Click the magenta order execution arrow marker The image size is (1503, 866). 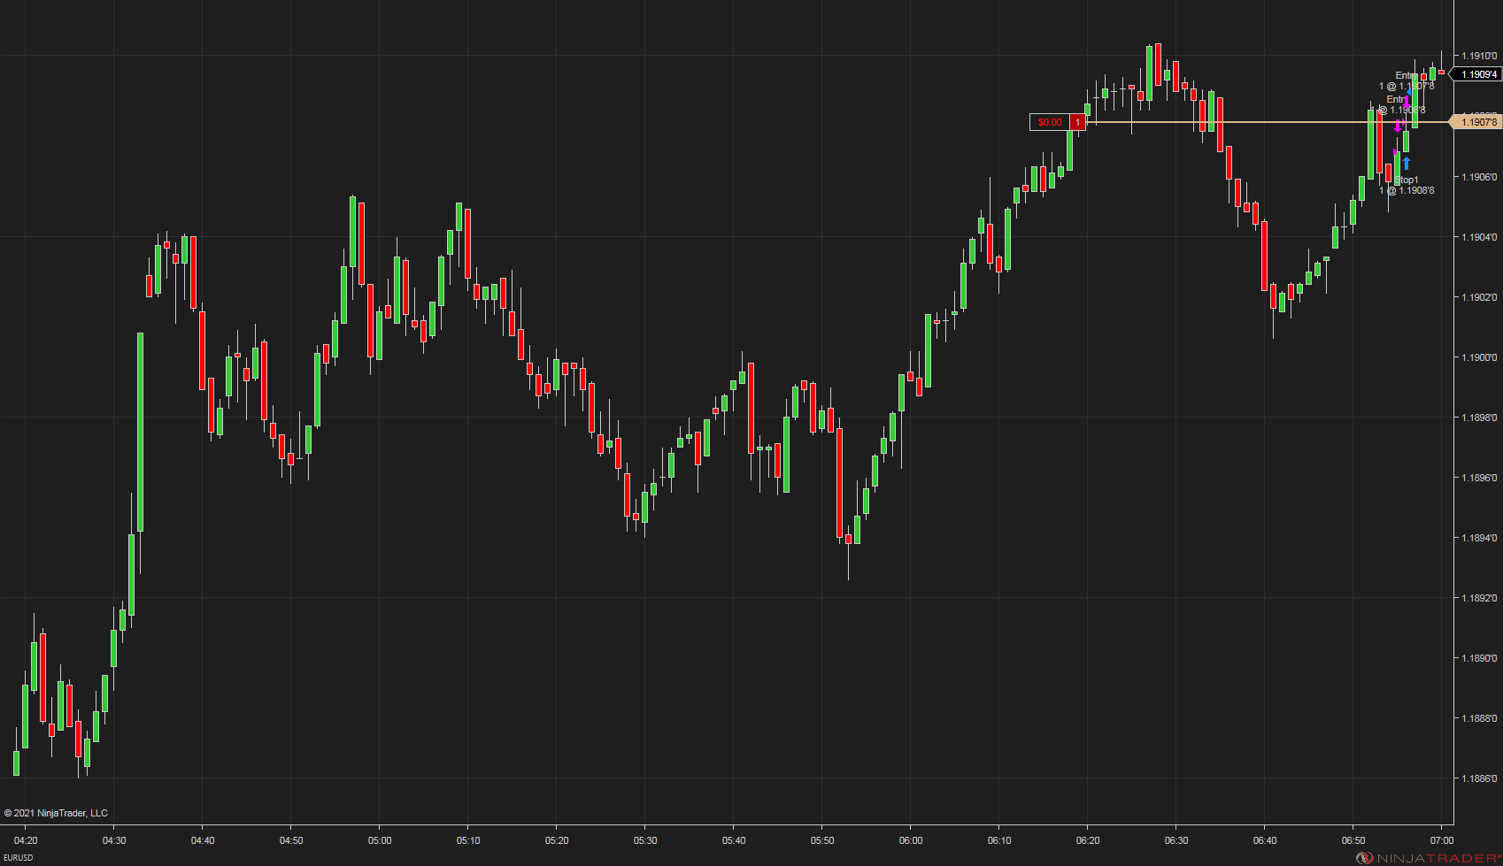tap(1398, 126)
